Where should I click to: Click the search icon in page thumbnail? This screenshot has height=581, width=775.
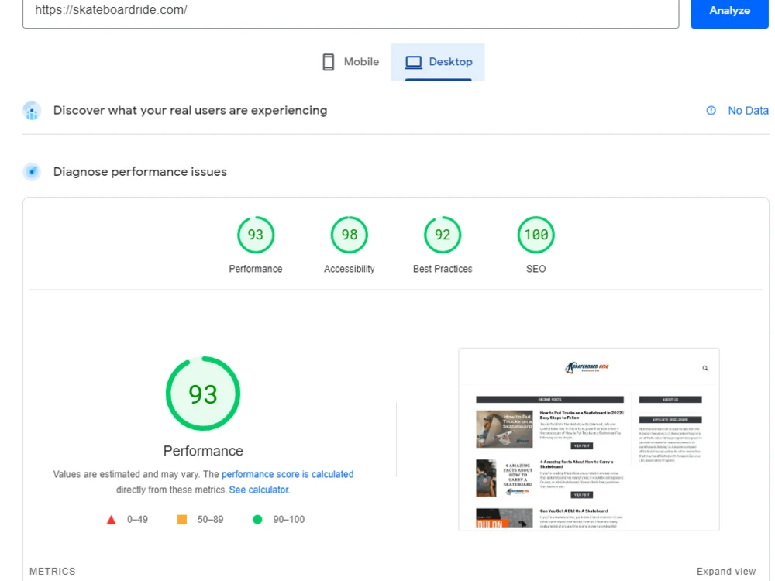click(705, 368)
